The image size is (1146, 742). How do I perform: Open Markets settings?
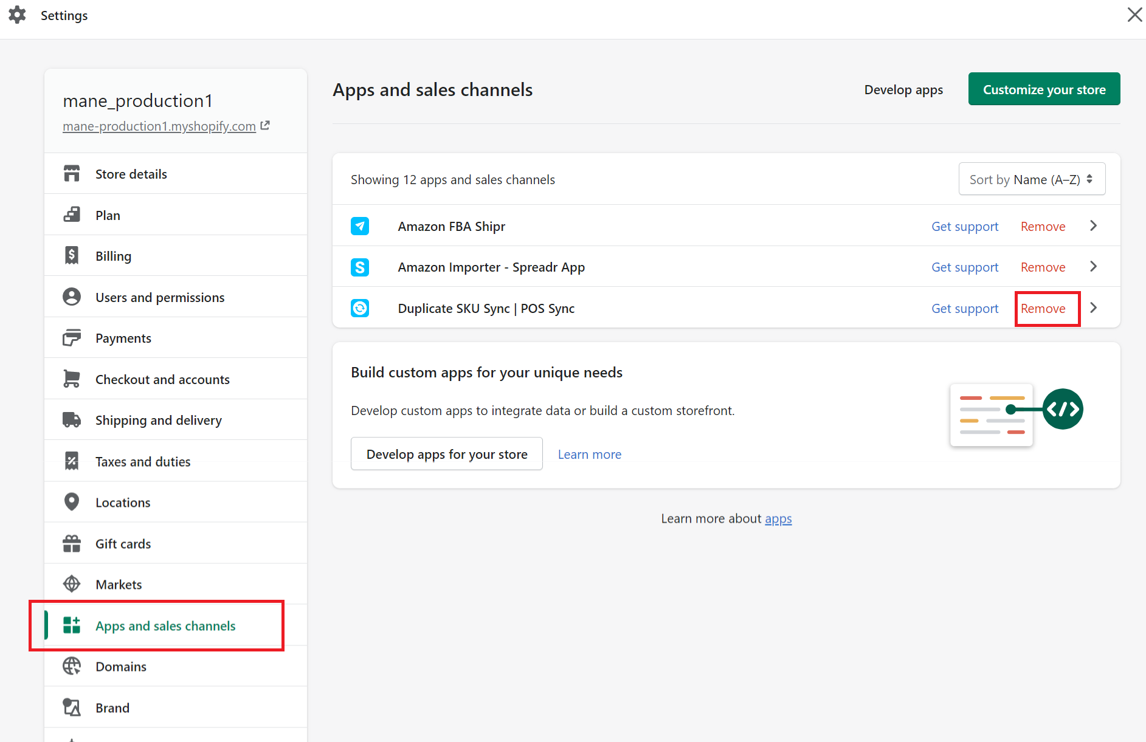tap(176, 584)
